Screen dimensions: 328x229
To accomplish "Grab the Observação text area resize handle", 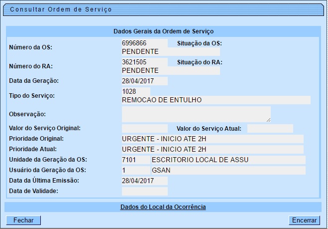I will pos(268,120).
